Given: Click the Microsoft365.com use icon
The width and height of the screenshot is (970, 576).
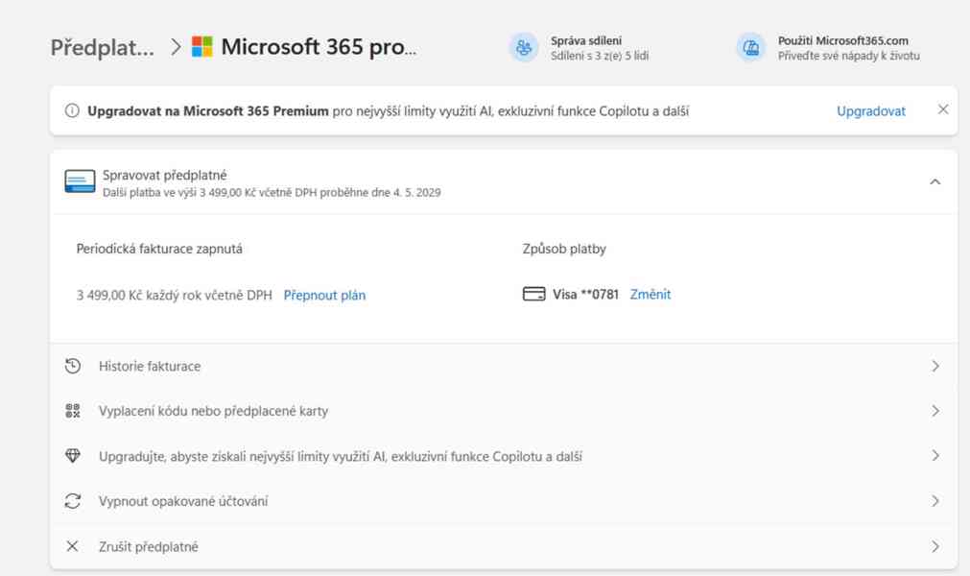Looking at the screenshot, I should (751, 48).
